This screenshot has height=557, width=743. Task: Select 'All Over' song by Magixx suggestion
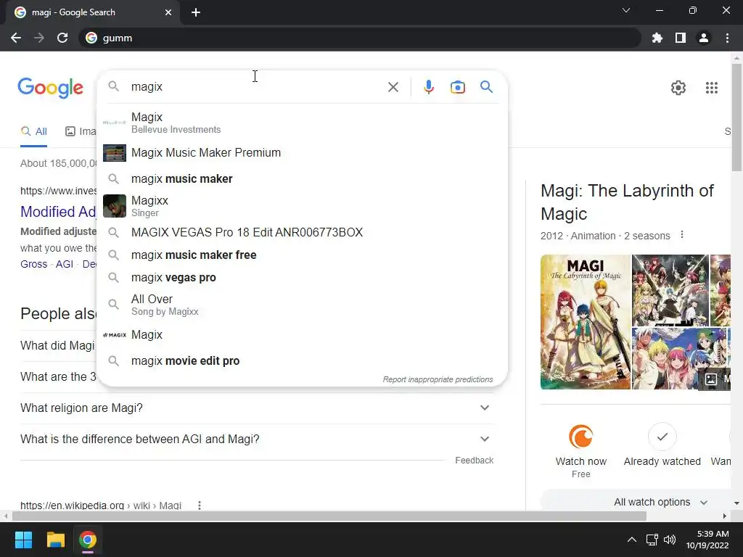click(x=302, y=305)
